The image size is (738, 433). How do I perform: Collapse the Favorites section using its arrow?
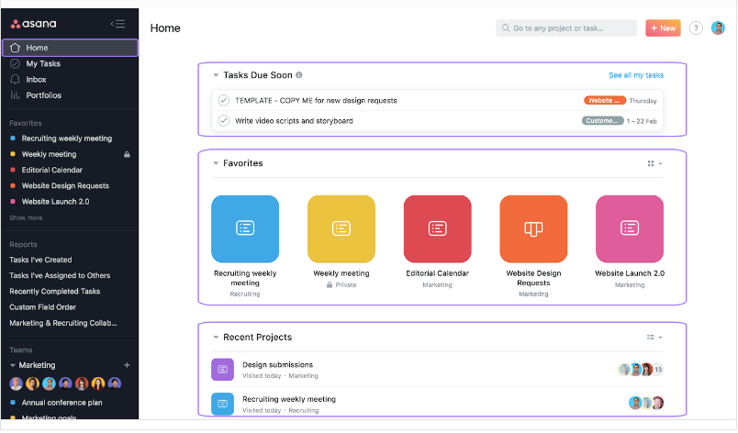click(216, 163)
